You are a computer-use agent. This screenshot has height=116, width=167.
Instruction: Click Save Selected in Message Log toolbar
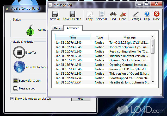72,16
